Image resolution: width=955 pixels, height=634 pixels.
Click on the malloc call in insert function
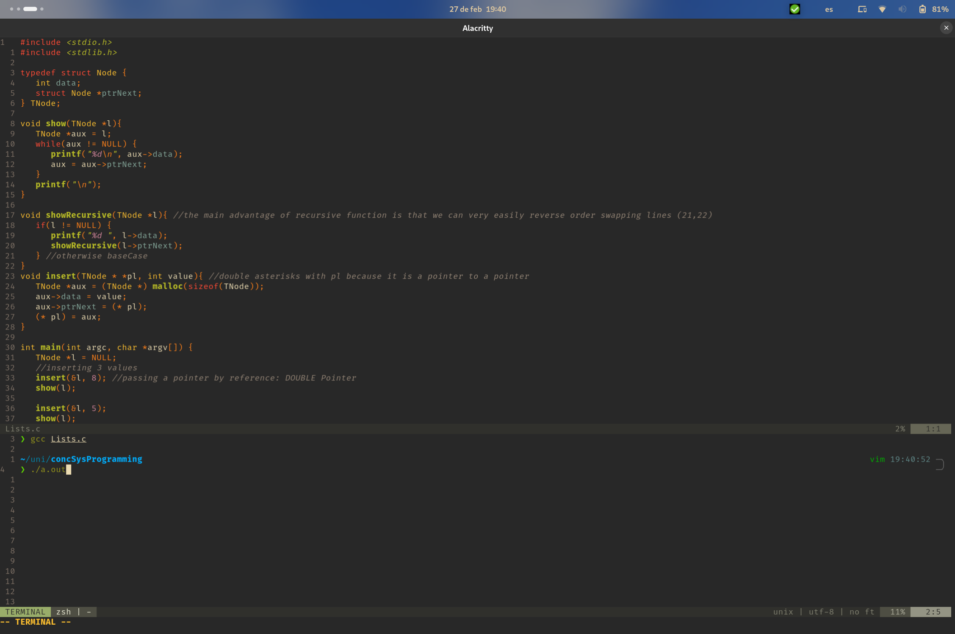(167, 286)
